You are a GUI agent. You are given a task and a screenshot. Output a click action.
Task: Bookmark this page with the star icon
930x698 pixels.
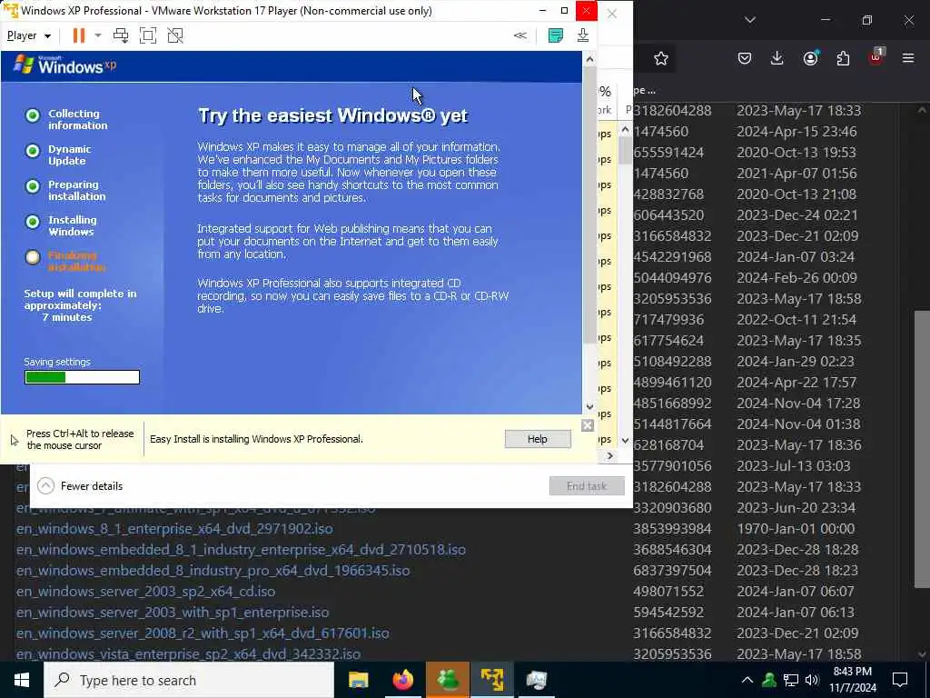[661, 58]
